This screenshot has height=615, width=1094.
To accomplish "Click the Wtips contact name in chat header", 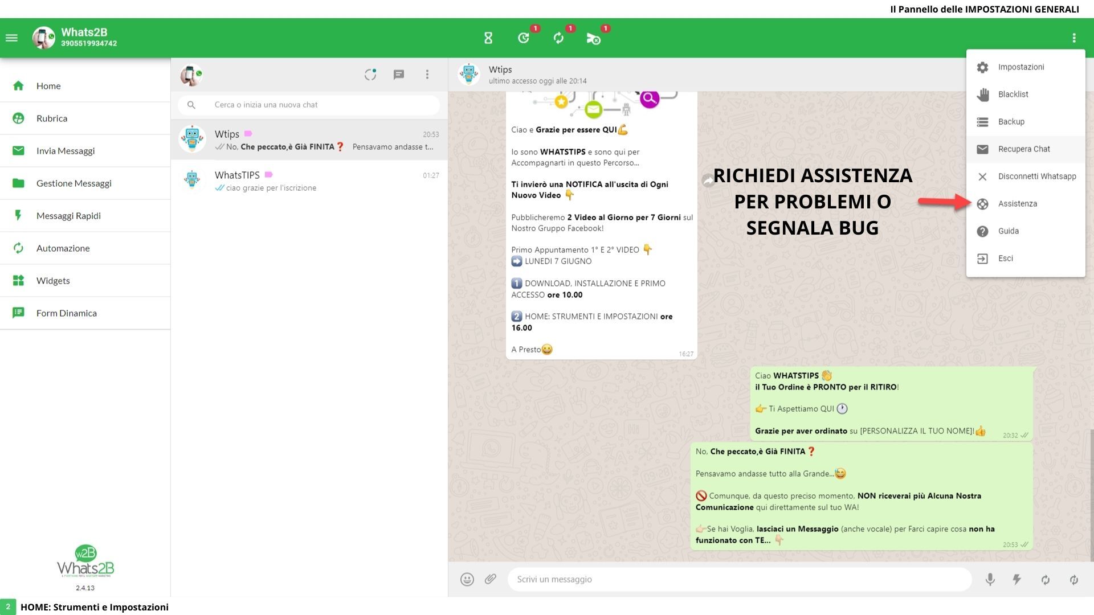I will 500,69.
